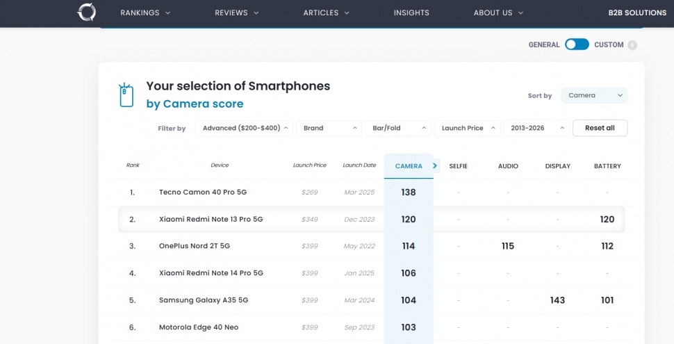
Task: Select the BATTERY score column header
Action: point(607,166)
